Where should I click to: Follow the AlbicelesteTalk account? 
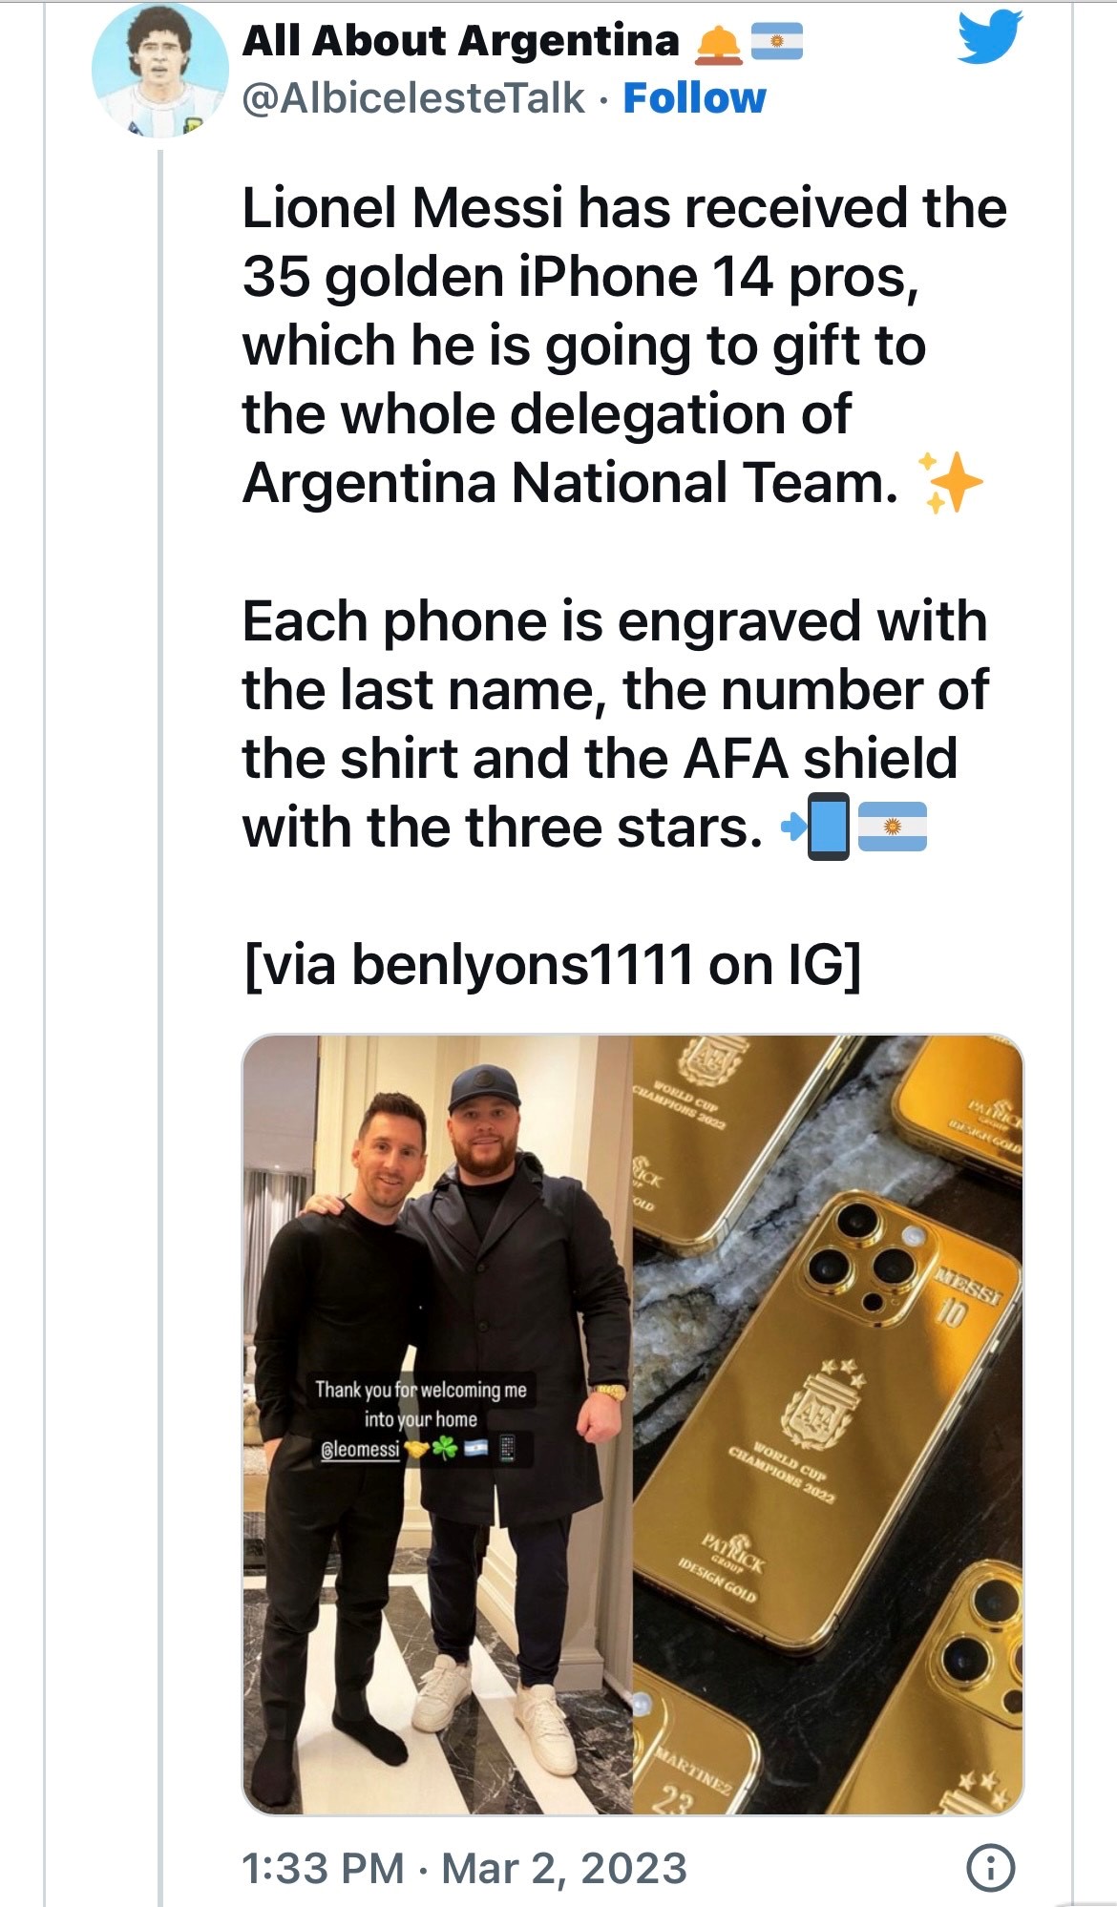click(694, 98)
